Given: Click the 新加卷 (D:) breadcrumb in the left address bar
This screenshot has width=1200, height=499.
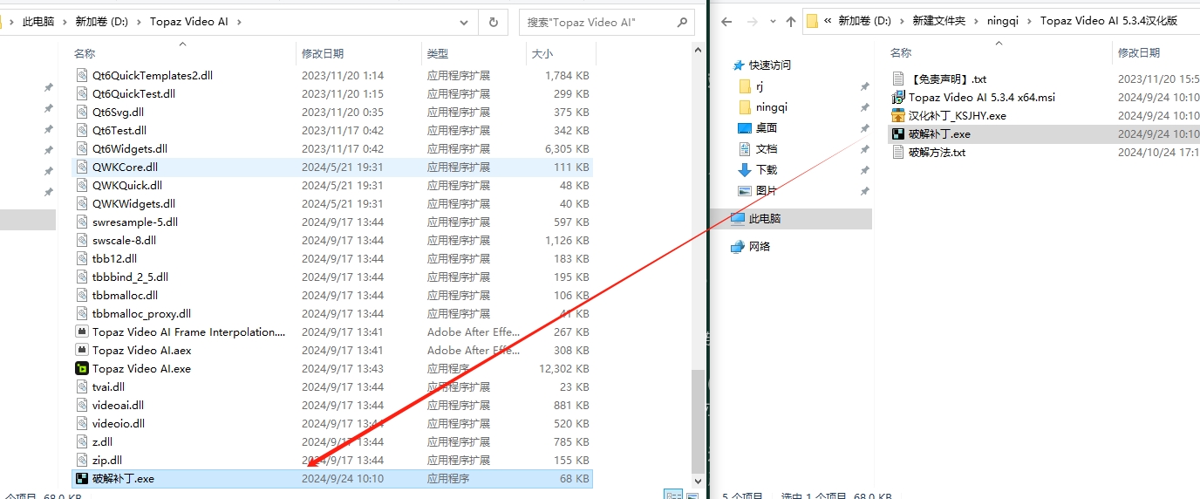Looking at the screenshot, I should (x=101, y=22).
